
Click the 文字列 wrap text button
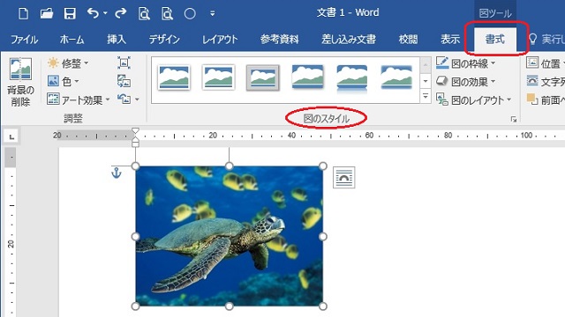545,81
